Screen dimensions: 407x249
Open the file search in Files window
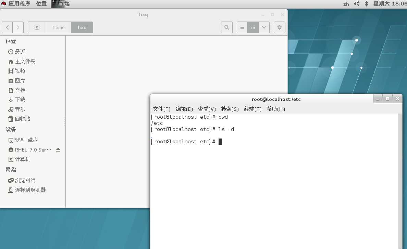tap(226, 27)
